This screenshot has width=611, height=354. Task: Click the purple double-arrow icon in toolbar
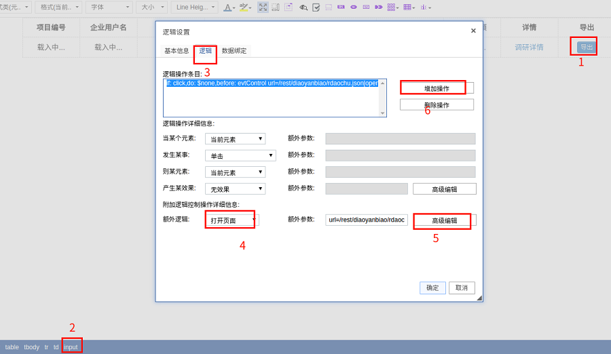[x=379, y=7]
